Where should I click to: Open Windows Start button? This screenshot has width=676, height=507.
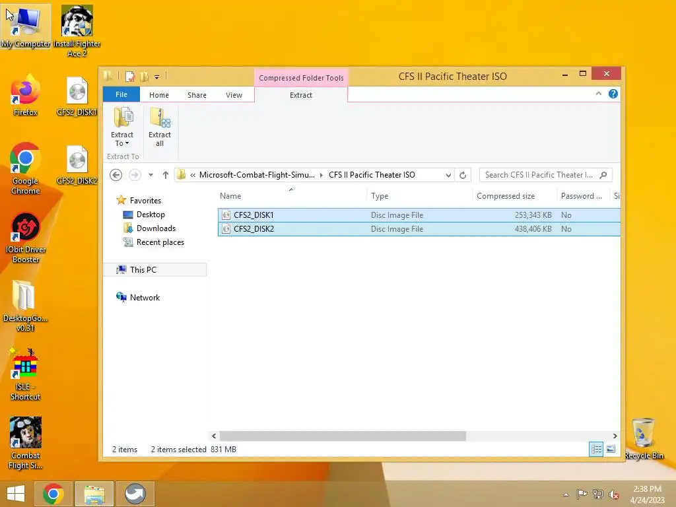pyautogui.click(x=16, y=494)
